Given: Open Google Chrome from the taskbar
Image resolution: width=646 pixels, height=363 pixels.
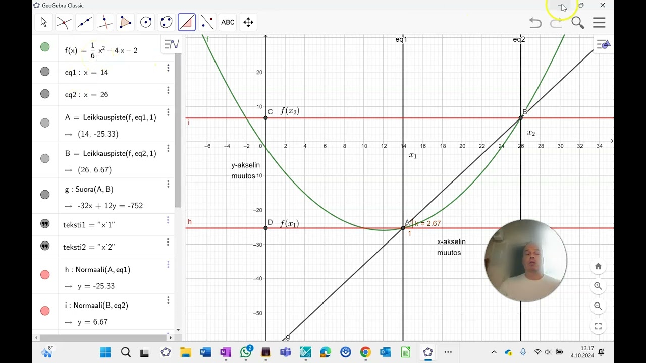Looking at the screenshot, I should coord(365,352).
